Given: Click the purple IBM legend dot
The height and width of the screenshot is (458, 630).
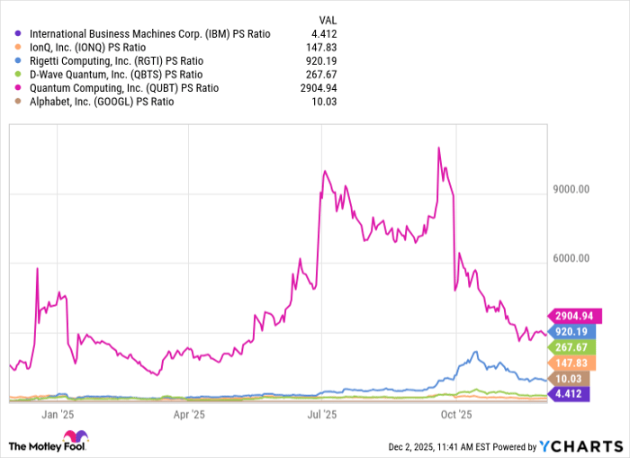Looking at the screenshot, I should pos(18,33).
